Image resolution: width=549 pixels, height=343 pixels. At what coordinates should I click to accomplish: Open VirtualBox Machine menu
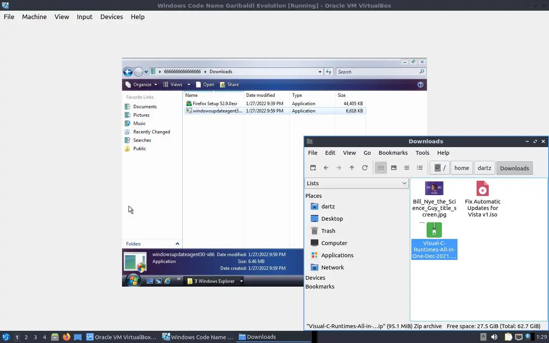pos(34,17)
